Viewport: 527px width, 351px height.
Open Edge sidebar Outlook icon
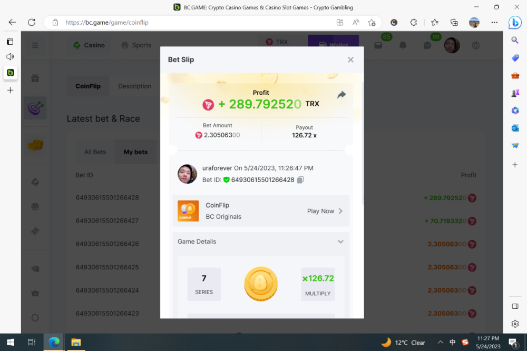click(515, 128)
